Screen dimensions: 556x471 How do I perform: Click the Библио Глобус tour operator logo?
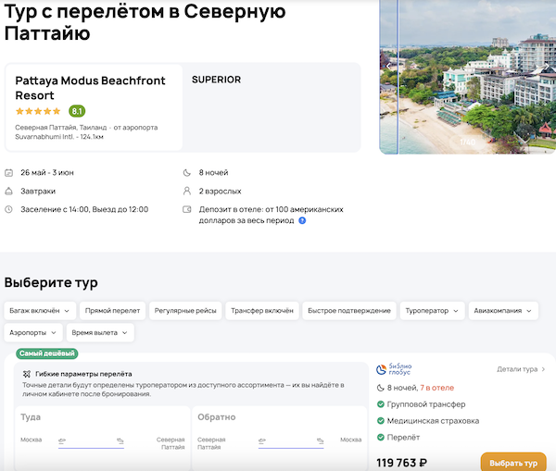(400, 368)
